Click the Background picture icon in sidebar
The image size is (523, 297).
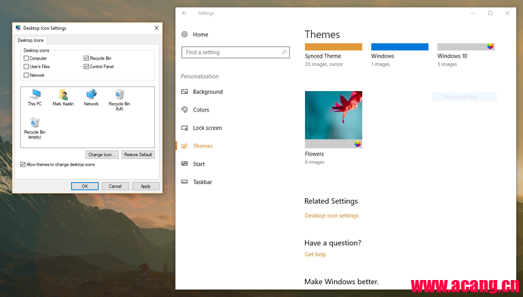click(x=185, y=92)
